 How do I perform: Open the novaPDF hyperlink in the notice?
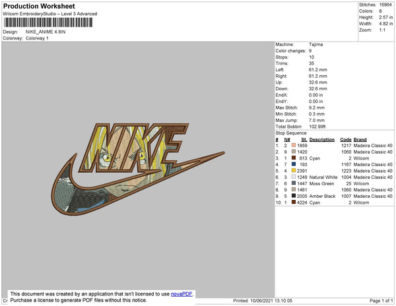point(181,294)
